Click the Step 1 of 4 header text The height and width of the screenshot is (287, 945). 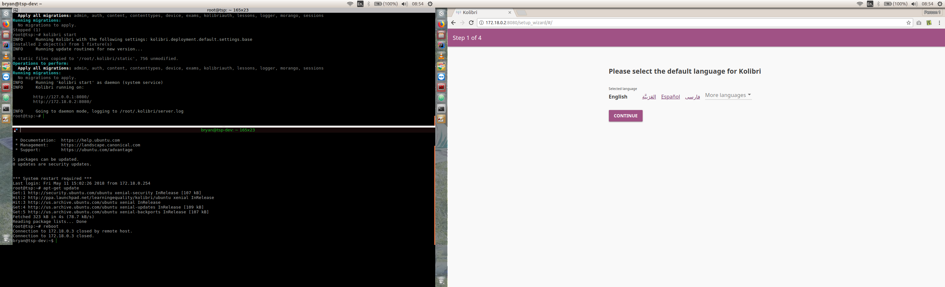pos(467,38)
